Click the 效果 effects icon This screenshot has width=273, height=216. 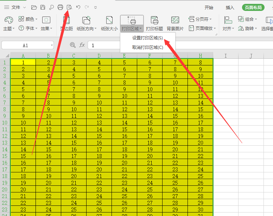(x=46, y=20)
